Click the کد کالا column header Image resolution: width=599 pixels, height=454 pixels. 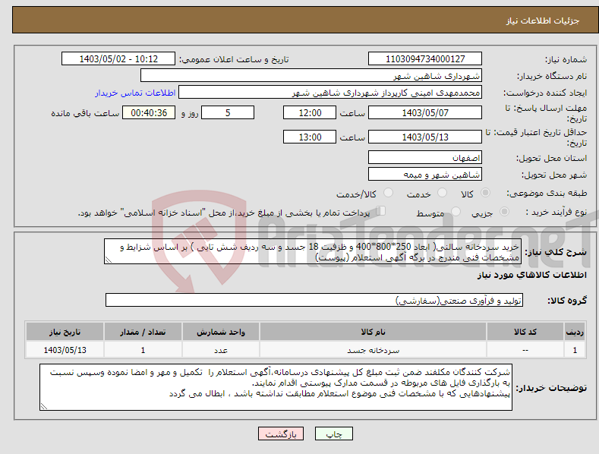525,332
